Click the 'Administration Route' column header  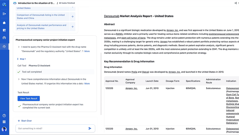click(x=213, y=81)
